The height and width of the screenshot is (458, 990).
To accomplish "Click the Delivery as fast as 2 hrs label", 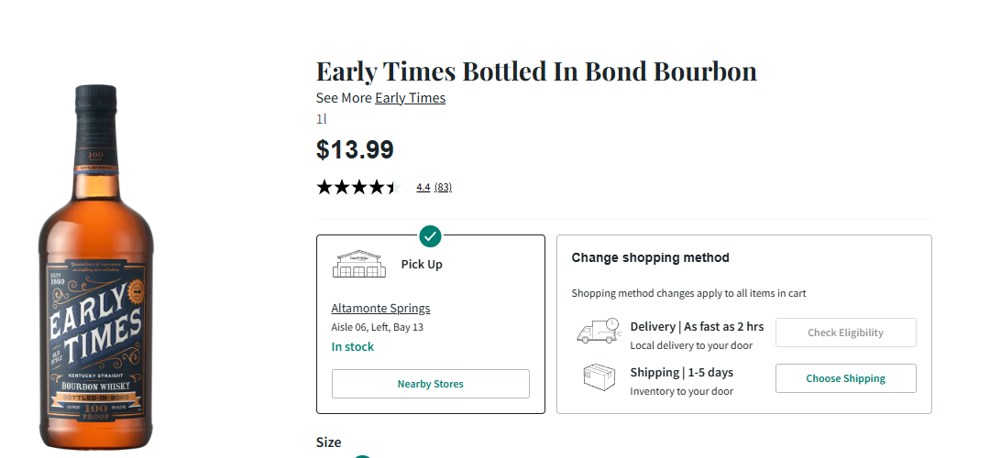I will click(697, 327).
